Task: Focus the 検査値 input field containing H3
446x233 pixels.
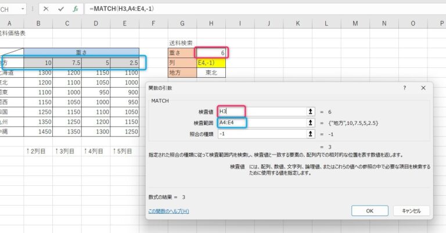Action: 262,112
